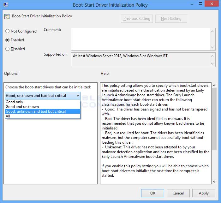
Task: Choose 'All' from the dropdown list
Action: 43,116
